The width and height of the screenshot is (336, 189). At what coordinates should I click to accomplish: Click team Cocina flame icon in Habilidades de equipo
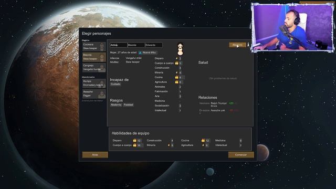pyautogui.click(x=203, y=140)
